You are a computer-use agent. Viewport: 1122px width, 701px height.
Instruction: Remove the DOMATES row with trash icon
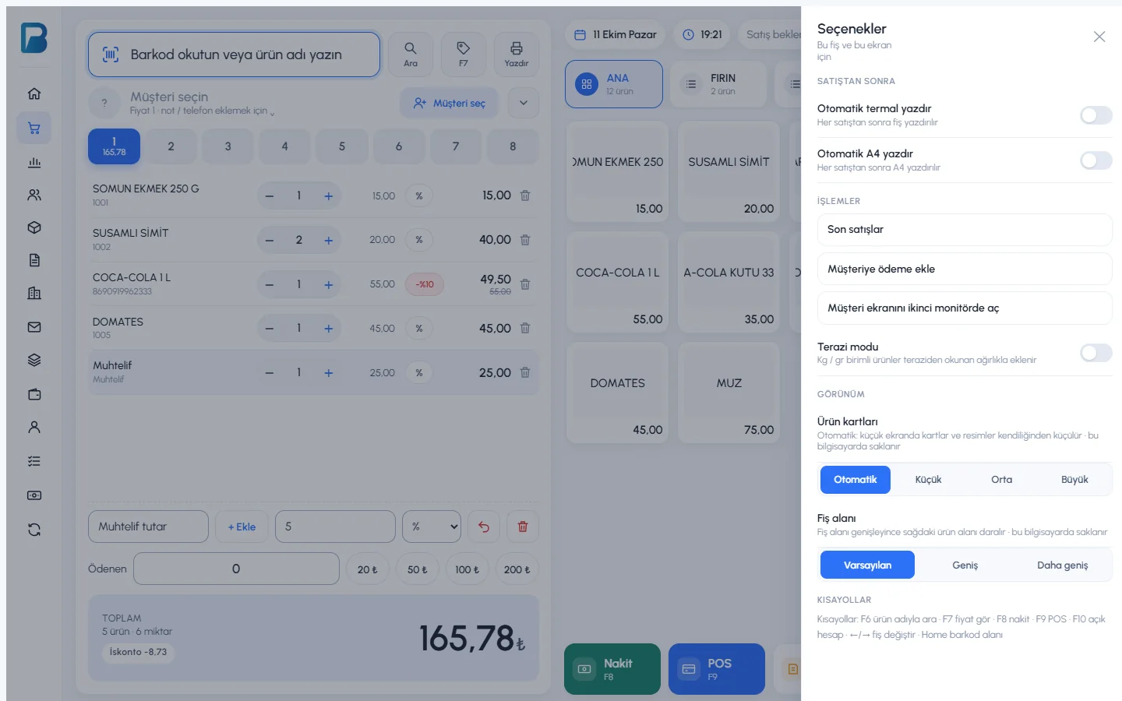(x=525, y=329)
